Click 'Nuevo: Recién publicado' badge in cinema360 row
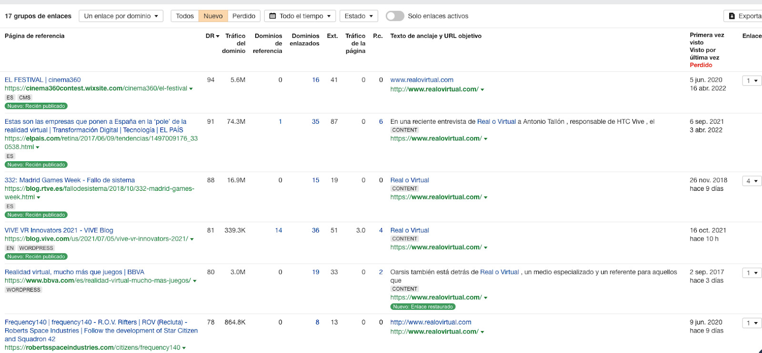 (36, 106)
